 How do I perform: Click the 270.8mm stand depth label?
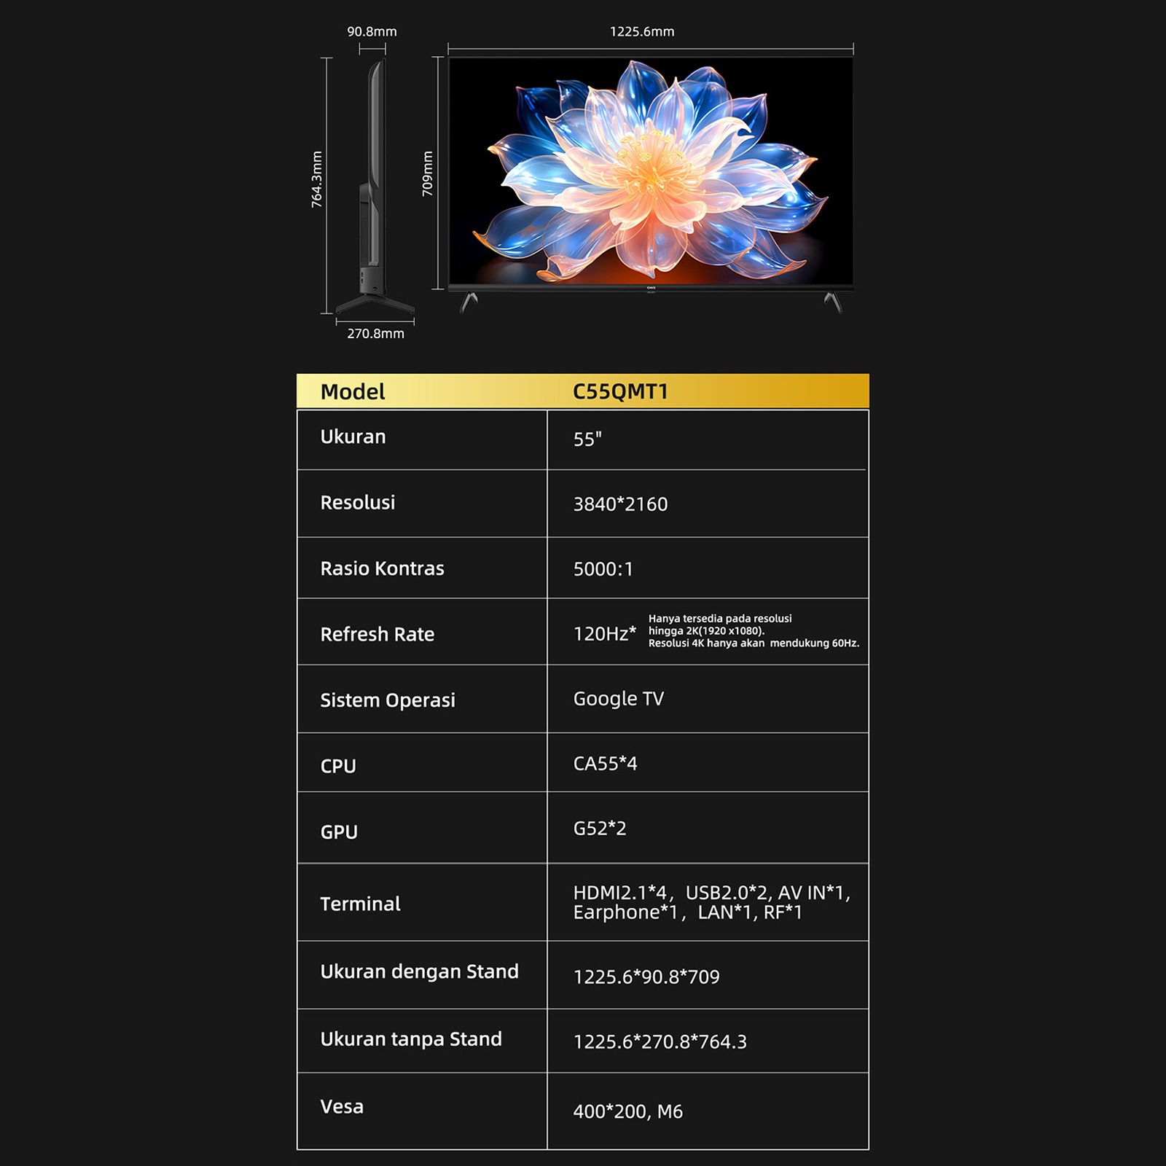point(375,334)
